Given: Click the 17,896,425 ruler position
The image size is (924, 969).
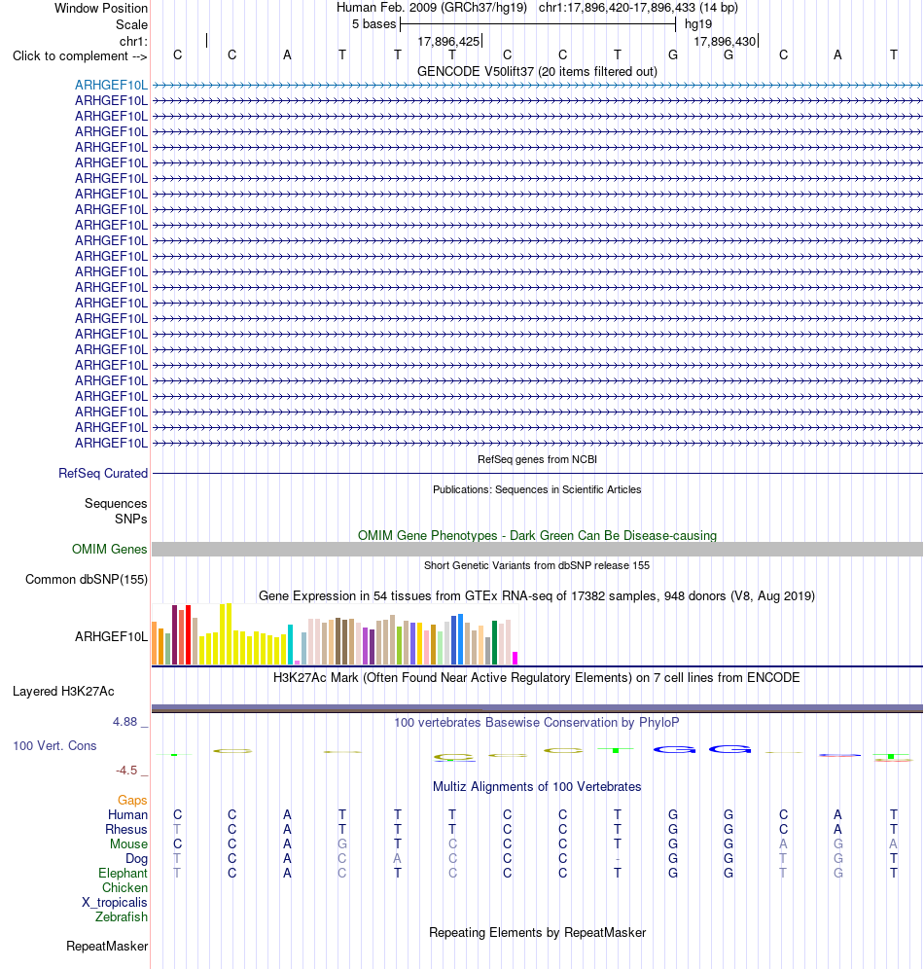Looking at the screenshot, I should pyautogui.click(x=448, y=42).
